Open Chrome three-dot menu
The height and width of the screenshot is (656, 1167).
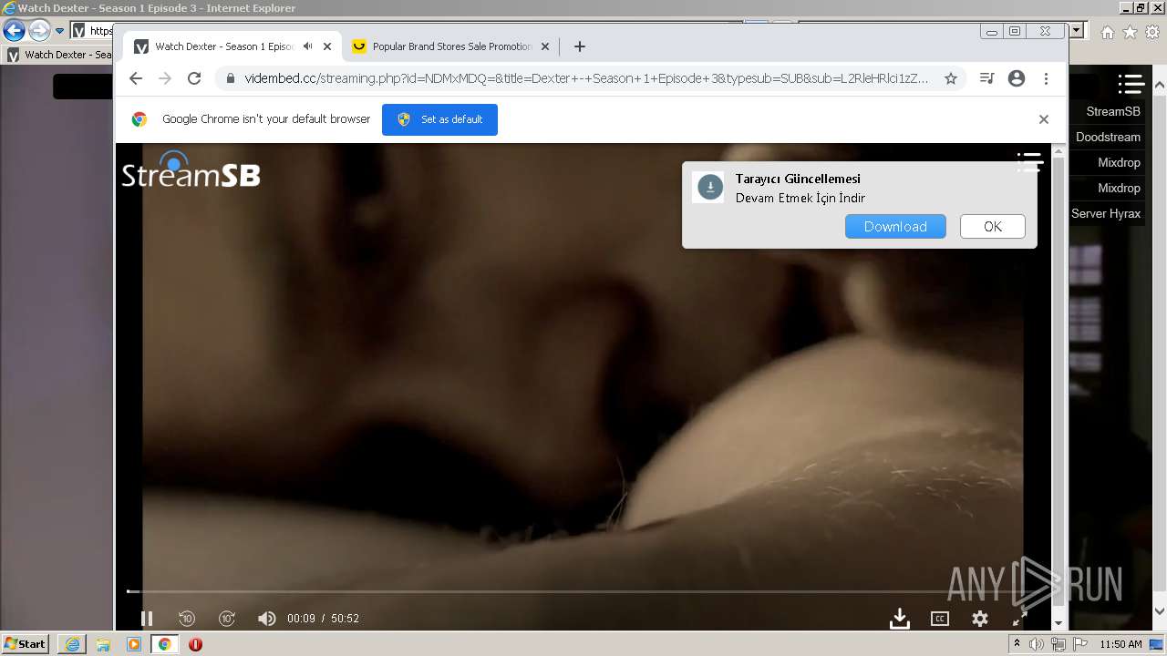tap(1047, 78)
